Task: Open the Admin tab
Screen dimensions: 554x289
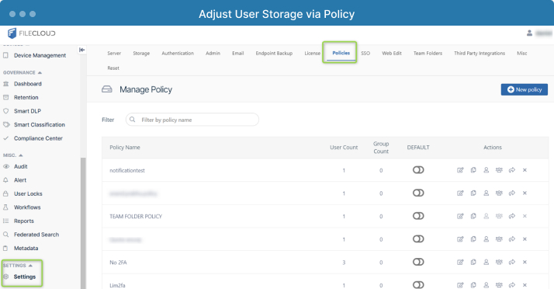Action: (x=213, y=54)
